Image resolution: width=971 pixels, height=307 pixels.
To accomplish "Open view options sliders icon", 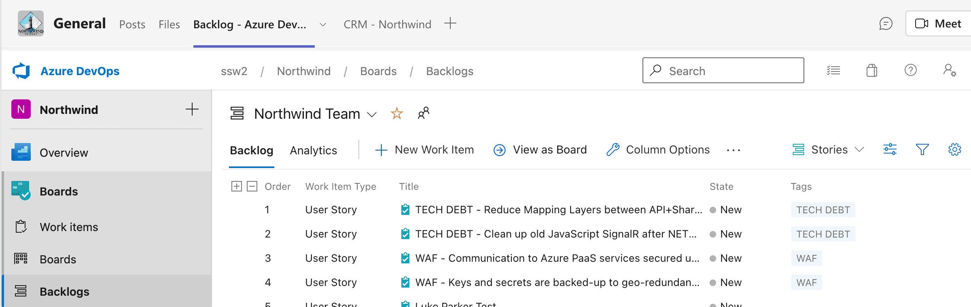I will point(890,149).
